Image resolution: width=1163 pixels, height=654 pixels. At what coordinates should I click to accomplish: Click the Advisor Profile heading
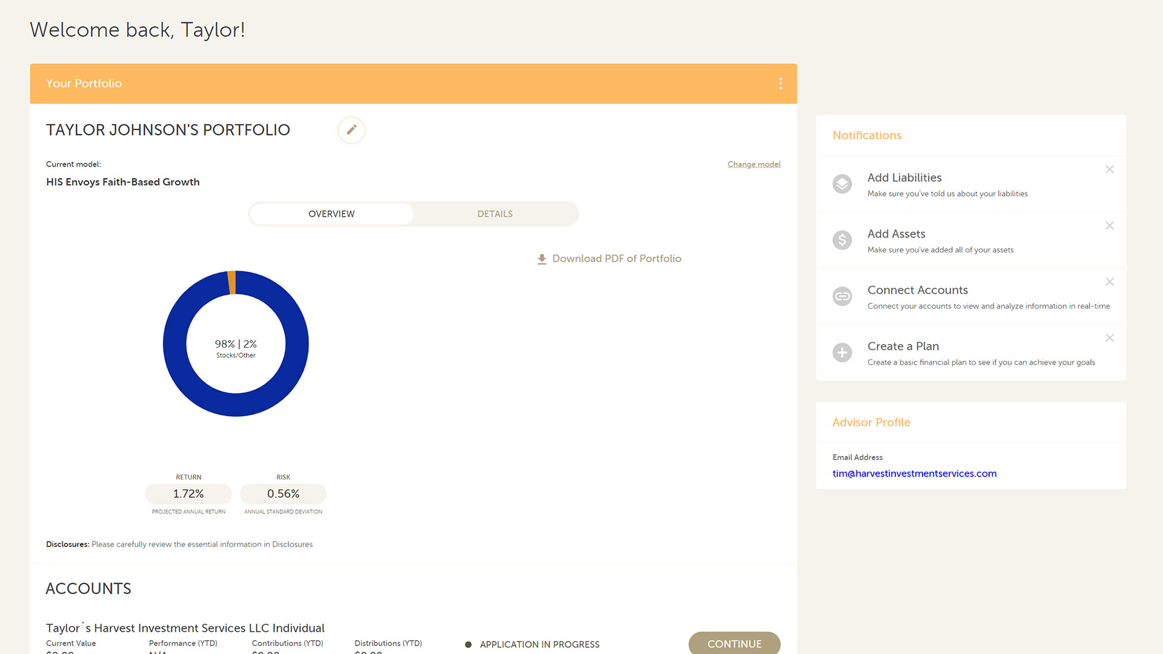[871, 423]
